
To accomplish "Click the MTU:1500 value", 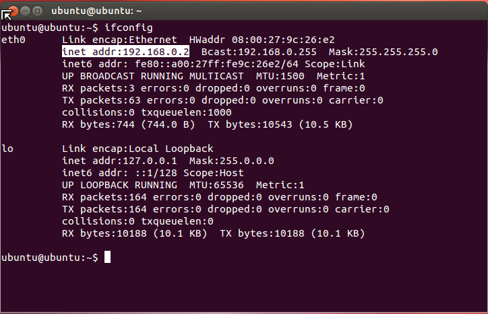I will click(280, 76).
